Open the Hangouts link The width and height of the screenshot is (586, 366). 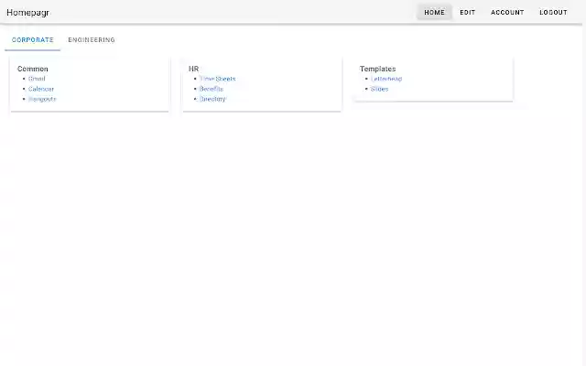click(x=42, y=99)
